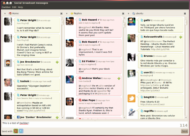
Task: Open the Help menu
Action: click(x=20, y=7)
